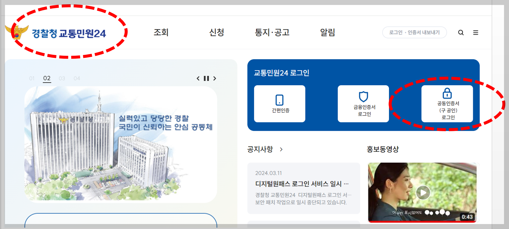Click the 경찰청 교통민원24 logo
Screen dimensions: 509x229
[x=56, y=33]
